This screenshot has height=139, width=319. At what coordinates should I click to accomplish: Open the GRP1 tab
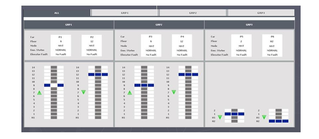[x=125, y=13]
